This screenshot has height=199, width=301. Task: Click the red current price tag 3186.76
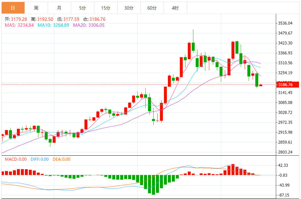(x=287, y=85)
